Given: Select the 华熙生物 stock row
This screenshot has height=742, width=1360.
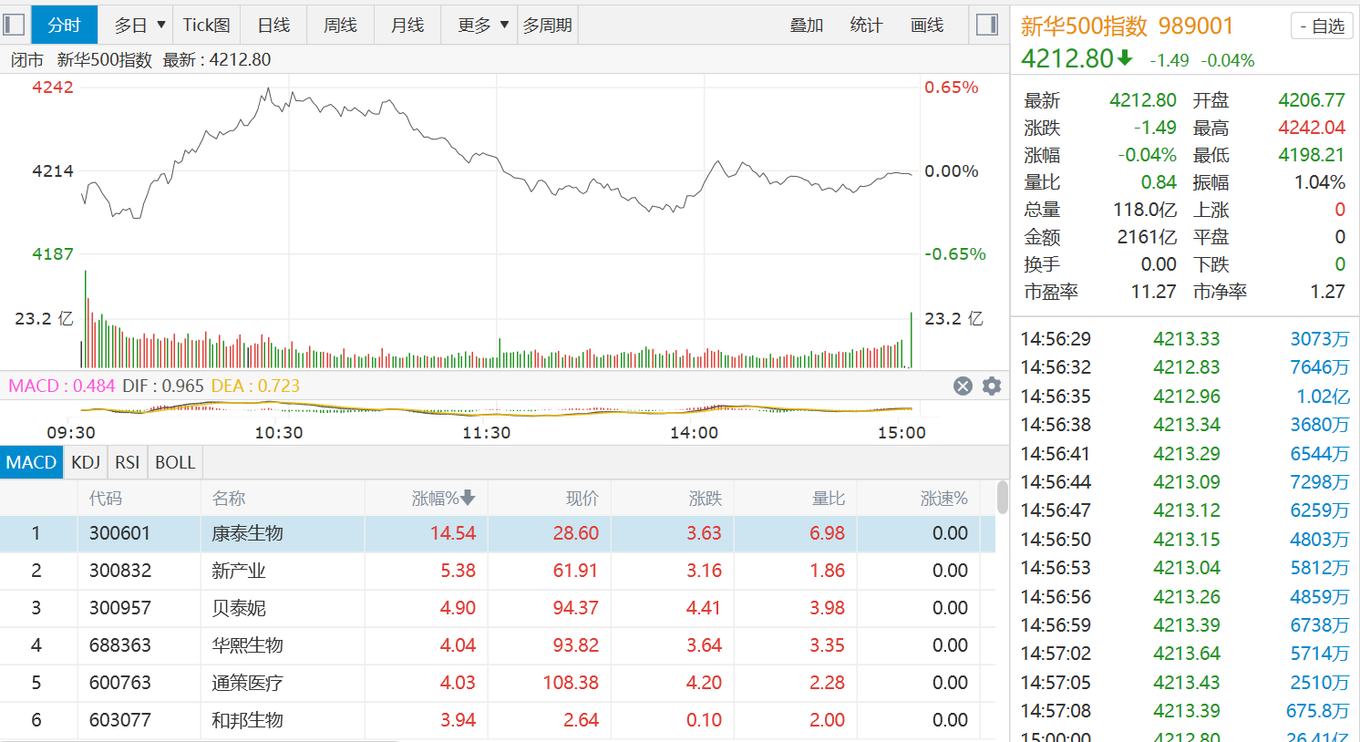Looking at the screenshot, I should point(497,645).
